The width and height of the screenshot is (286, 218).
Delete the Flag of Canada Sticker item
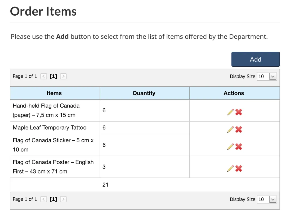239,147
